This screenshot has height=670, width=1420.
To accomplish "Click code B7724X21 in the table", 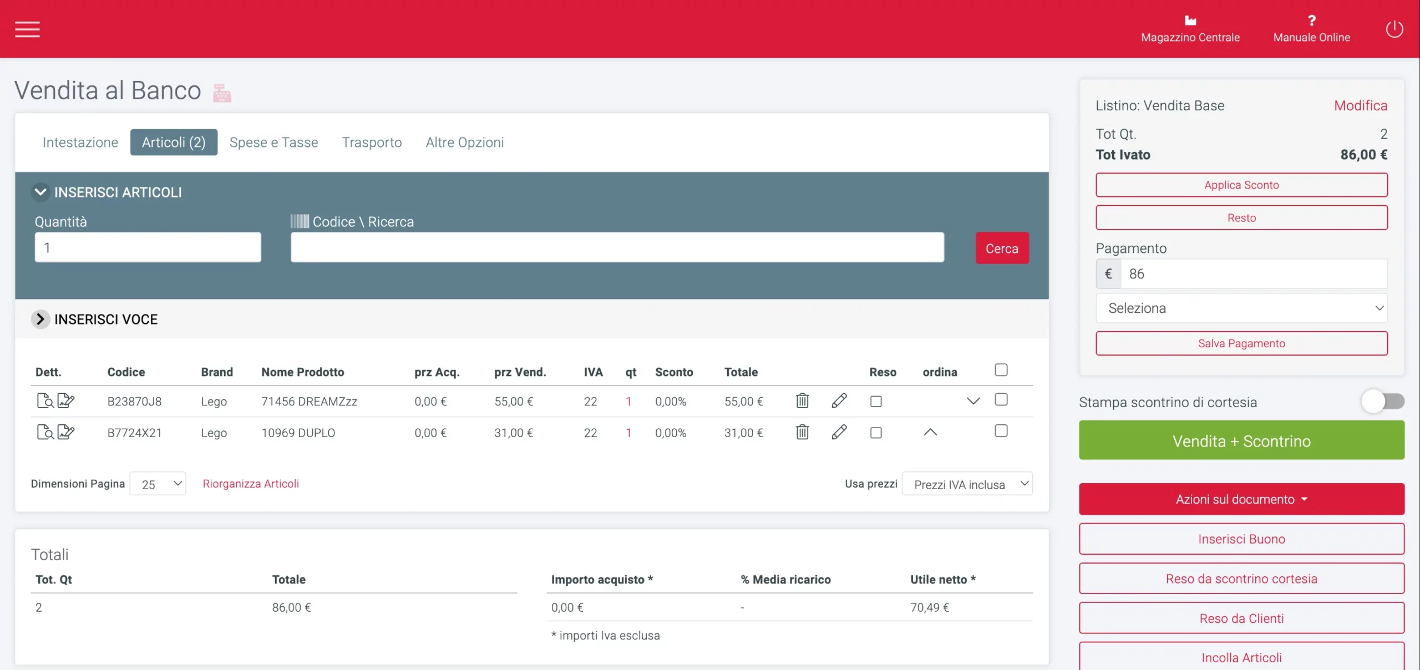I will pyautogui.click(x=134, y=433).
